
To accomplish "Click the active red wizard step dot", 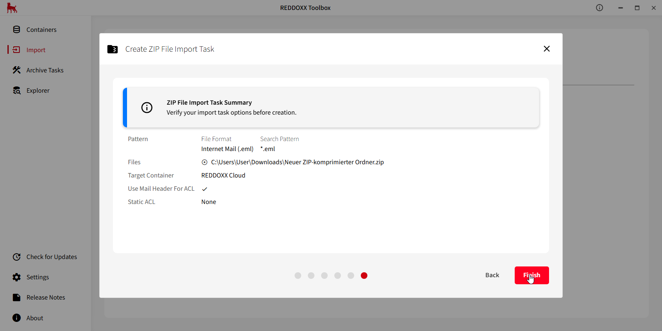I will click(x=364, y=276).
